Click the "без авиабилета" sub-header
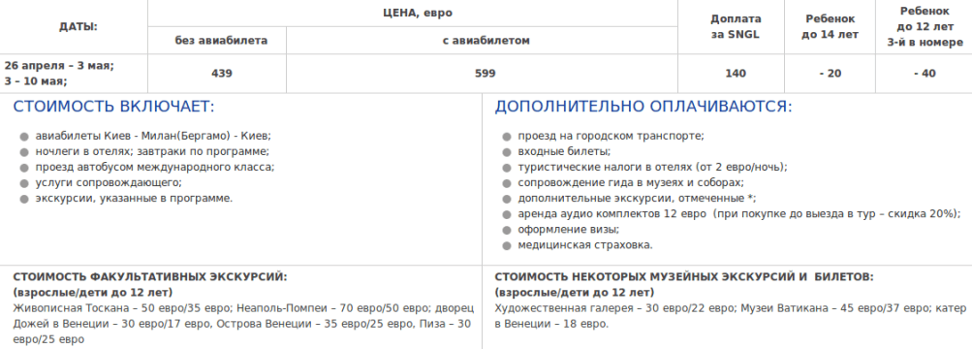This screenshot has height=349, width=972. 221,41
